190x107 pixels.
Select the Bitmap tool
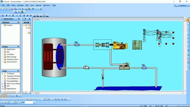[188, 55]
